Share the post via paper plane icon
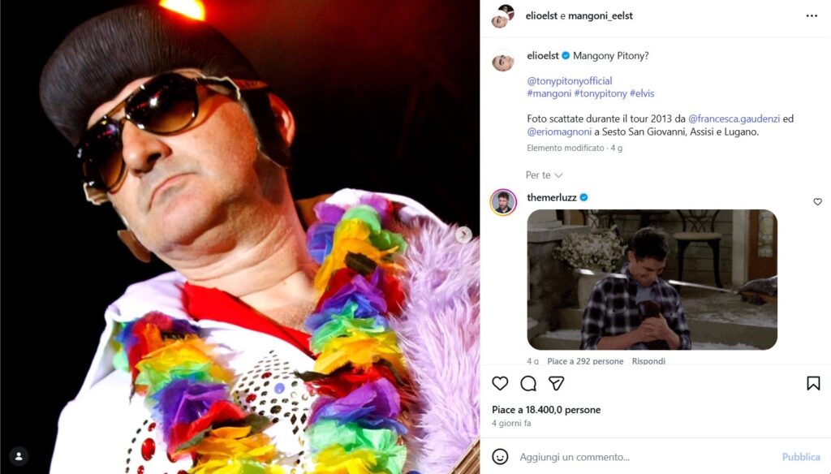The image size is (831, 474). pyautogui.click(x=556, y=383)
